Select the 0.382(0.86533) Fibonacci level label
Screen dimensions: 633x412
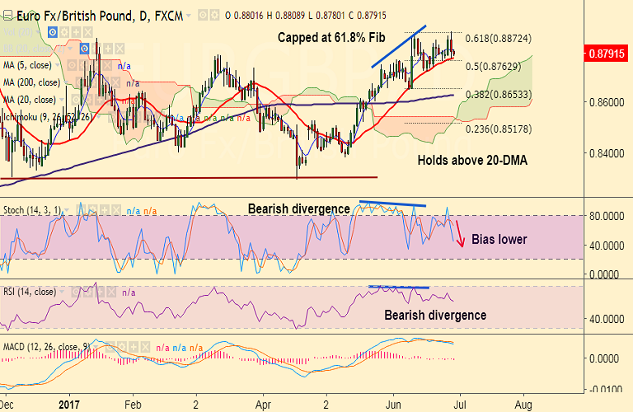point(499,95)
